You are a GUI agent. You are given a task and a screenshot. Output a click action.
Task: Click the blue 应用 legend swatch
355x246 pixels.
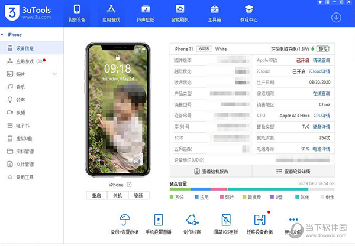196,197
